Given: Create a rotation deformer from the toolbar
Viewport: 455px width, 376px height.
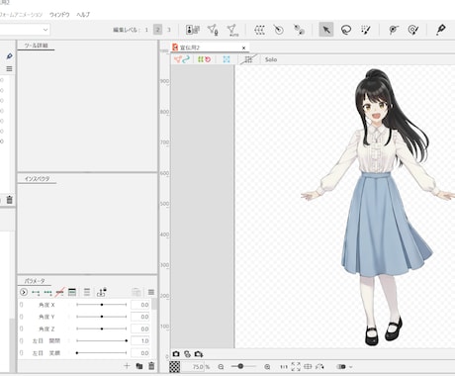Looking at the screenshot, I should (279, 30).
